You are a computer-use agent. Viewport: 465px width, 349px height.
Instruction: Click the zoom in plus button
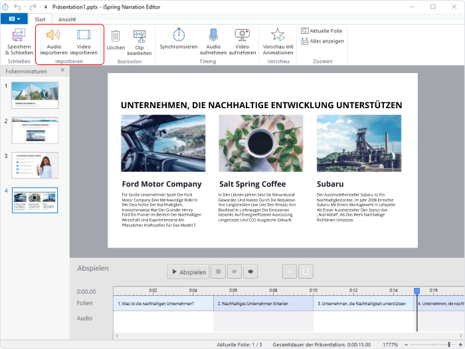pos(460,344)
